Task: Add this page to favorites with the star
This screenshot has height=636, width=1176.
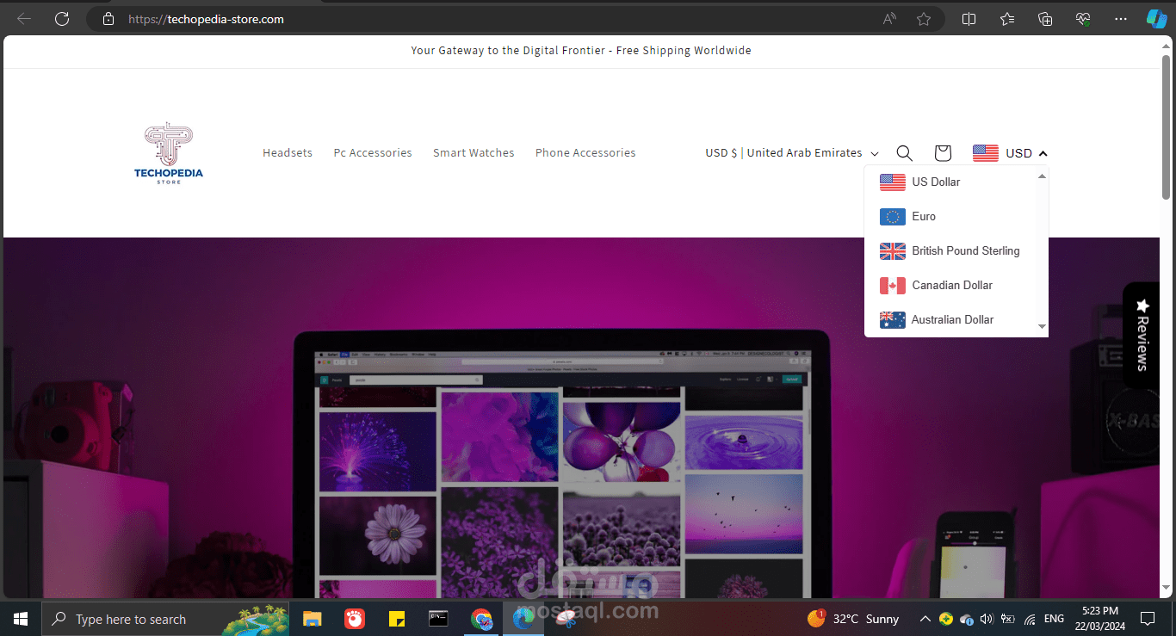Action: [924, 19]
